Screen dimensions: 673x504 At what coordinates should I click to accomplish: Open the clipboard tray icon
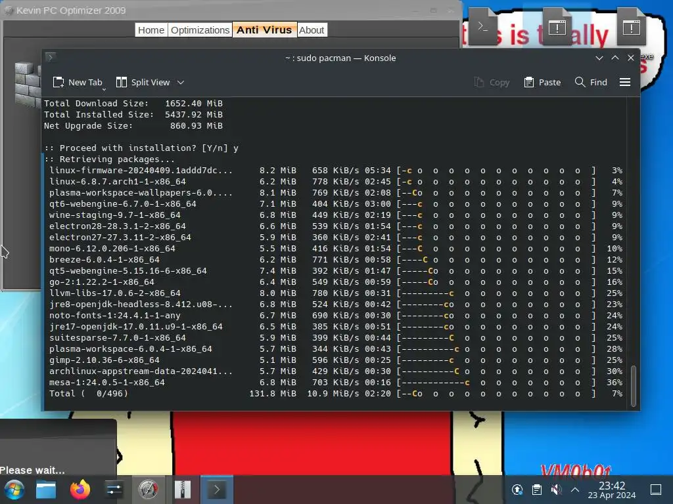(536, 490)
